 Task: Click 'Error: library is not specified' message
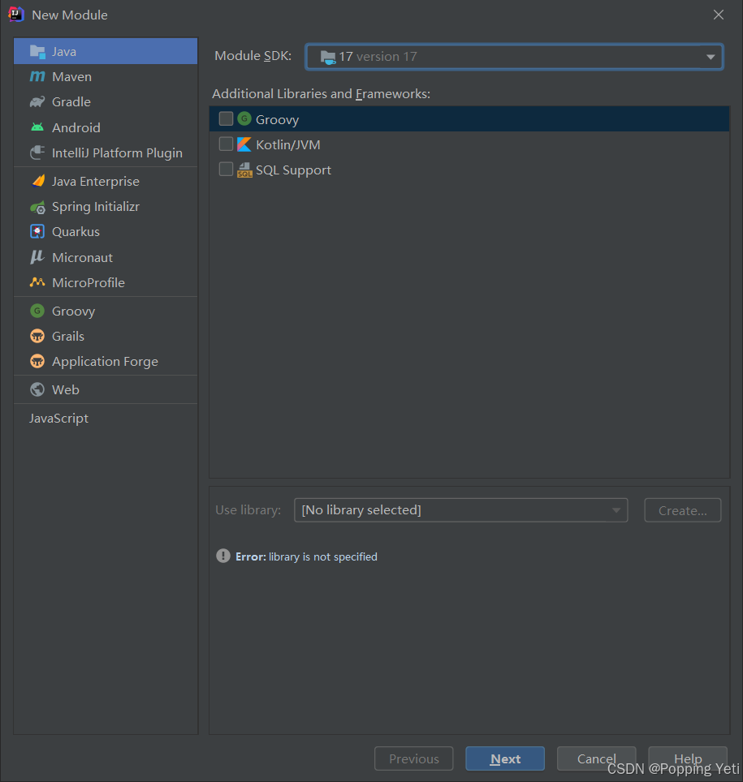[307, 556]
